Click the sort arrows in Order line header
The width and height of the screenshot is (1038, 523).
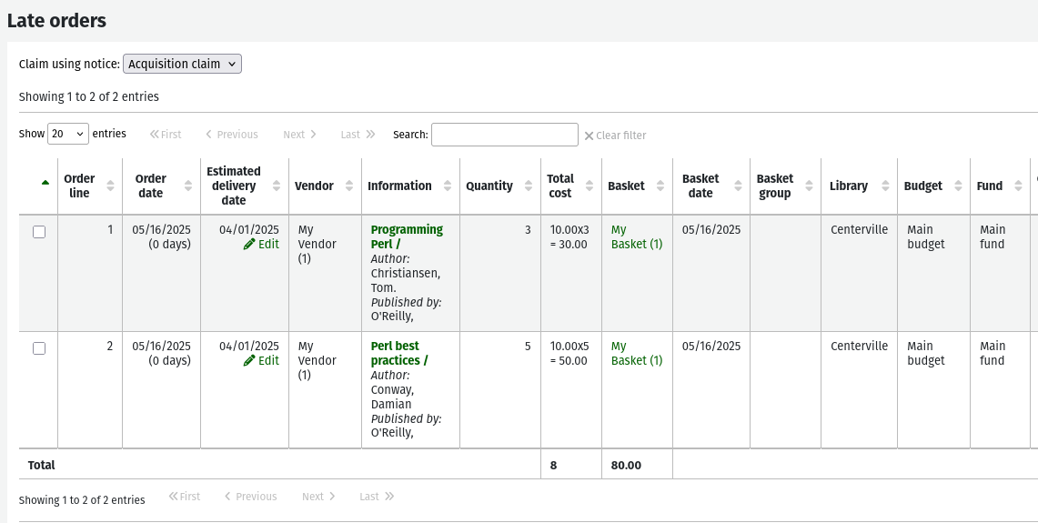pos(110,186)
